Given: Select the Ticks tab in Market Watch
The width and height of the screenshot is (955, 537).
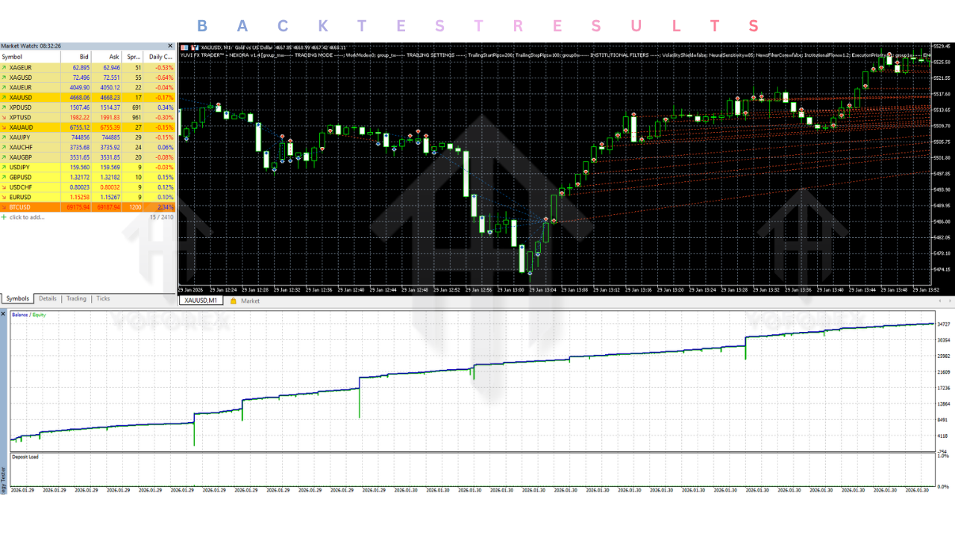Looking at the screenshot, I should pyautogui.click(x=103, y=298).
